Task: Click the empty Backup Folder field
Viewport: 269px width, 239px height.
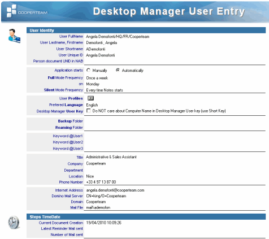Action: (x=175, y=121)
